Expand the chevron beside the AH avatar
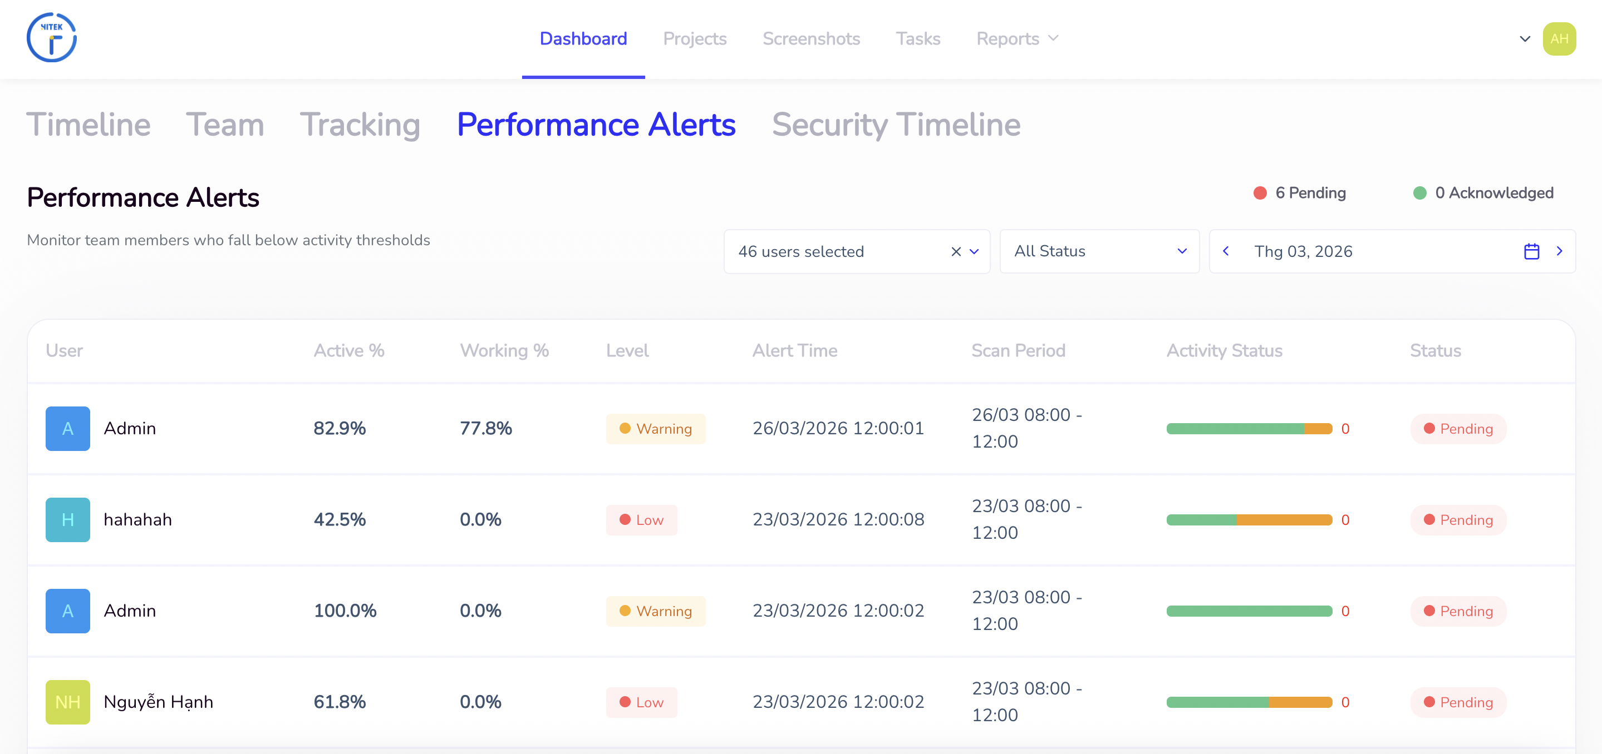The width and height of the screenshot is (1602, 754). (x=1524, y=39)
